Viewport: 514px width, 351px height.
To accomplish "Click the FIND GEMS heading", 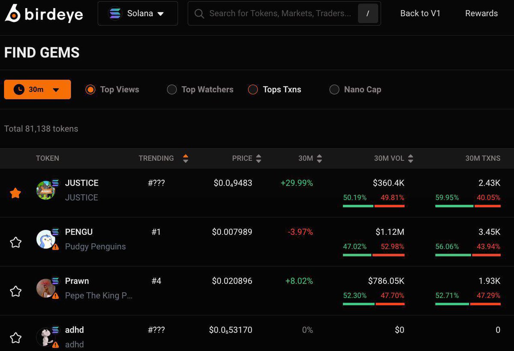I will (x=42, y=53).
